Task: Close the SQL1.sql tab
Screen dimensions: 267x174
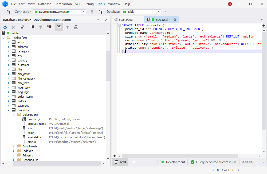Action: 175,20
